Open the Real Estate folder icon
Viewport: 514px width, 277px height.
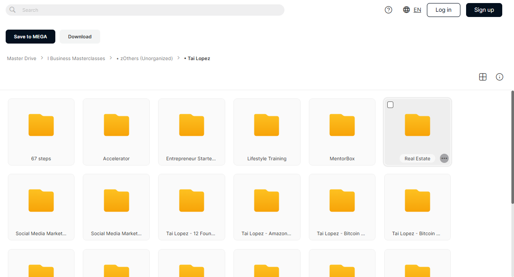[417, 125]
